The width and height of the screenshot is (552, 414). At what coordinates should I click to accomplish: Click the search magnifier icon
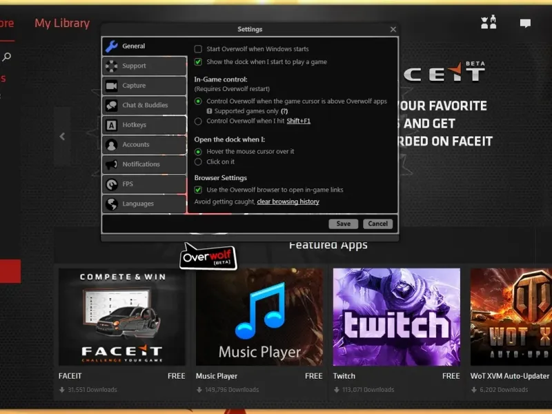6,57
